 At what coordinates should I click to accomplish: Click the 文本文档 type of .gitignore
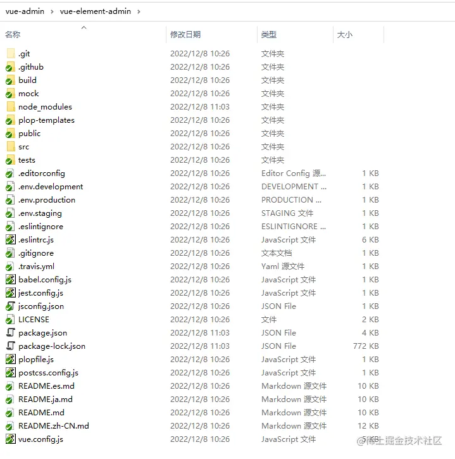pos(277,253)
